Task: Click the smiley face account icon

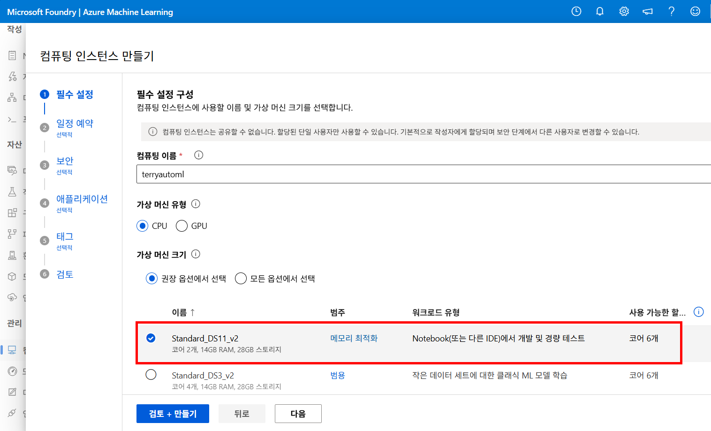Action: click(695, 11)
